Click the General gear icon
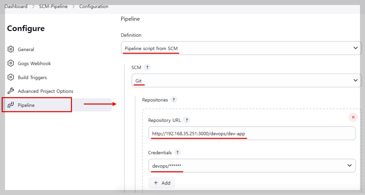This screenshot has width=365, height=195. (x=11, y=49)
